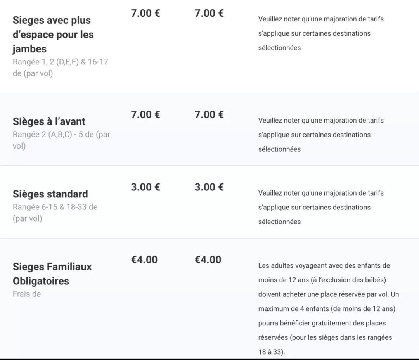Click the family seats note about children
This screenshot has width=419, height=360.
(x=328, y=309)
